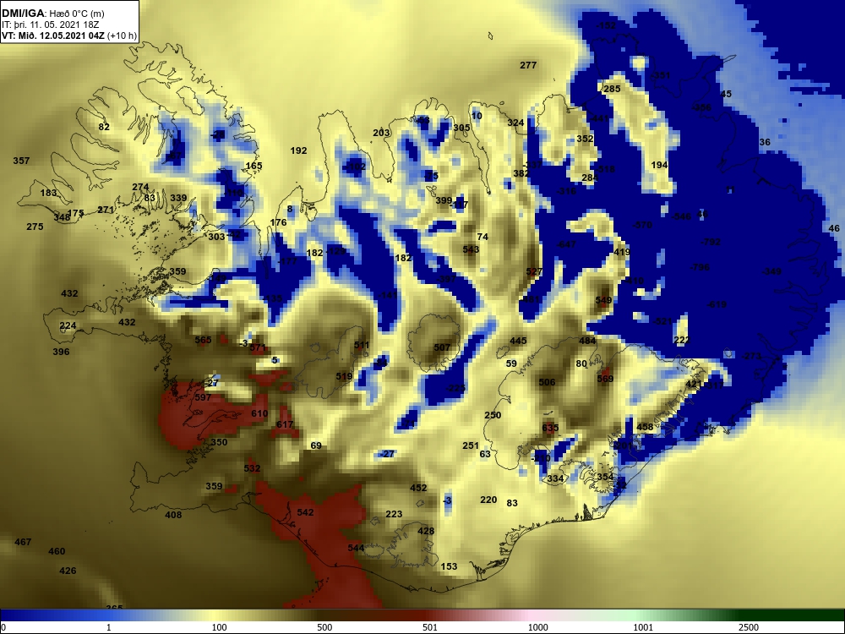Click the map value '569' on the map

click(605, 379)
